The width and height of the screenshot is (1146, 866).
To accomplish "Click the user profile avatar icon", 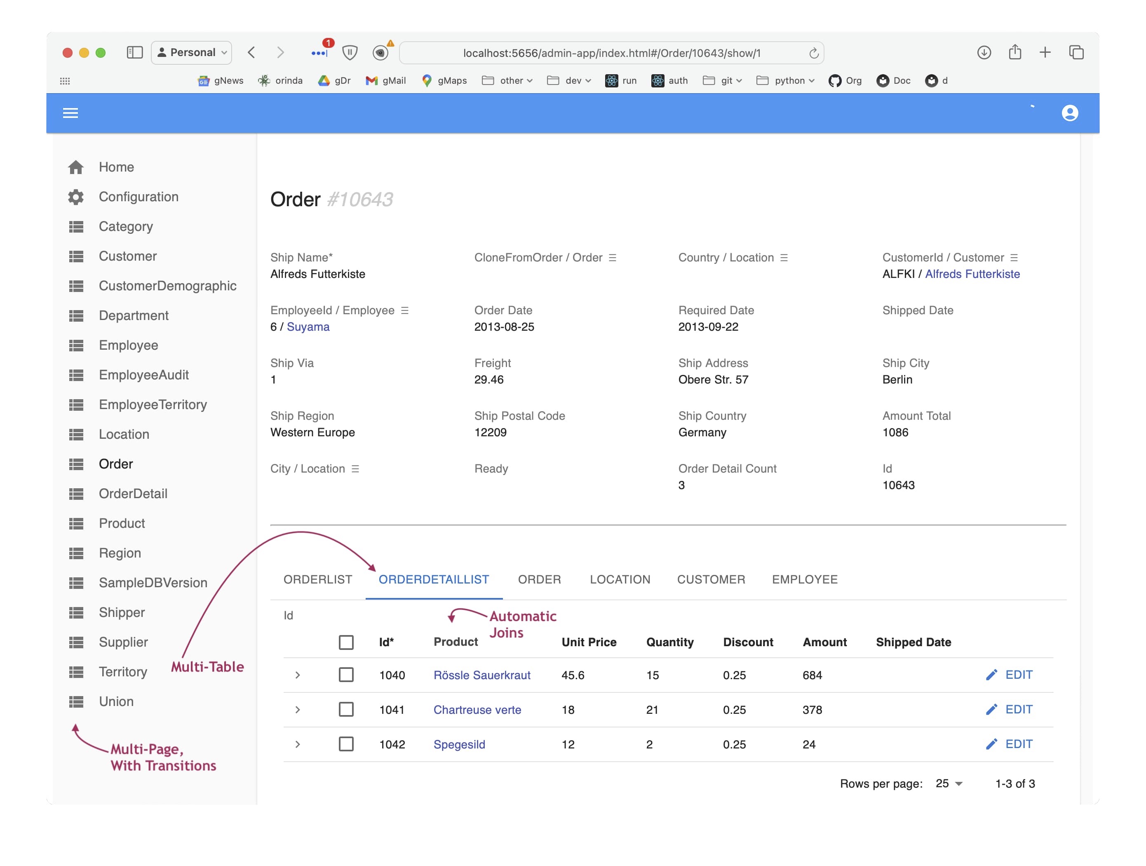I will coord(1069,113).
